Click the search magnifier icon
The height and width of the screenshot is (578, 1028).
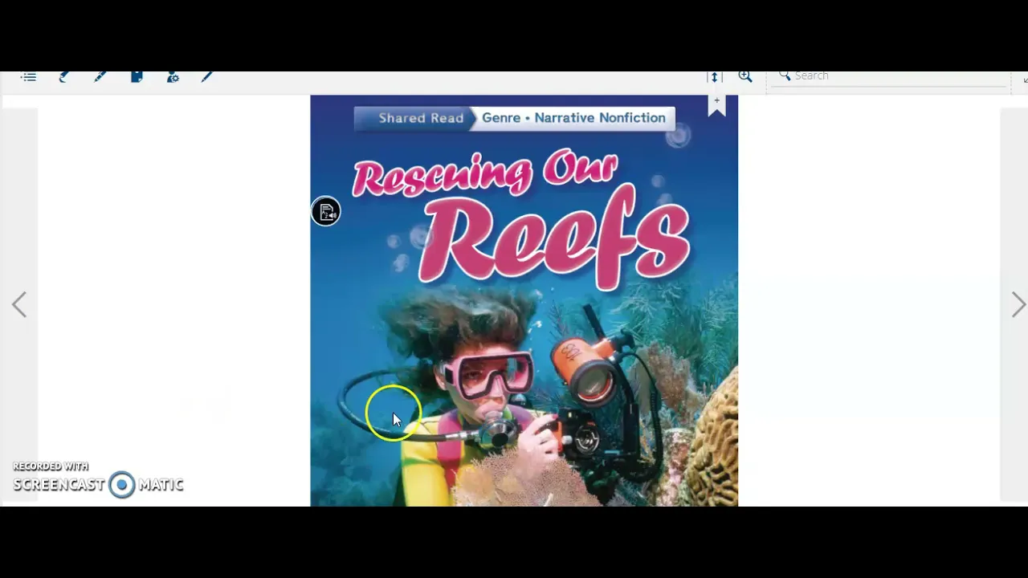pos(785,75)
